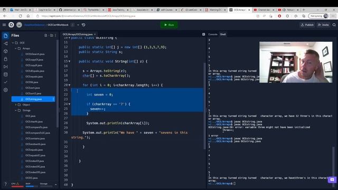The image size is (338, 190).
Task: Open the hamburger menu icon
Action: click(4, 25)
